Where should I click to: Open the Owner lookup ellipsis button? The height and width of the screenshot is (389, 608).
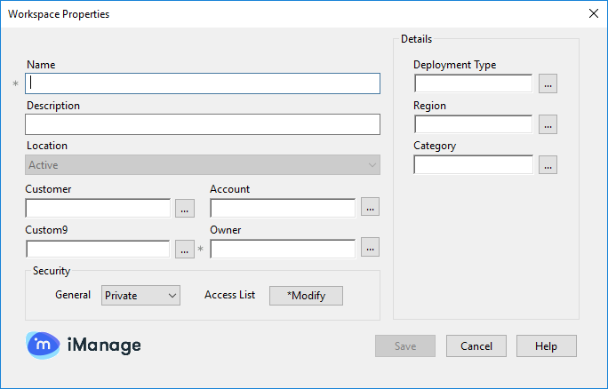point(370,248)
